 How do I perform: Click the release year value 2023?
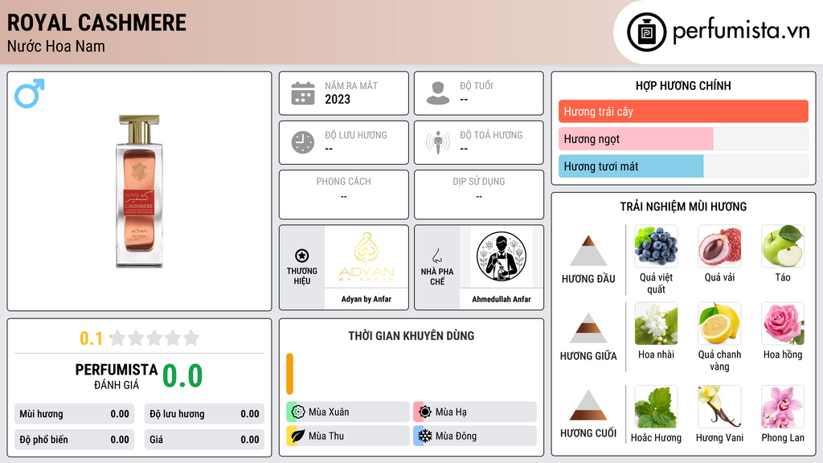tap(338, 99)
